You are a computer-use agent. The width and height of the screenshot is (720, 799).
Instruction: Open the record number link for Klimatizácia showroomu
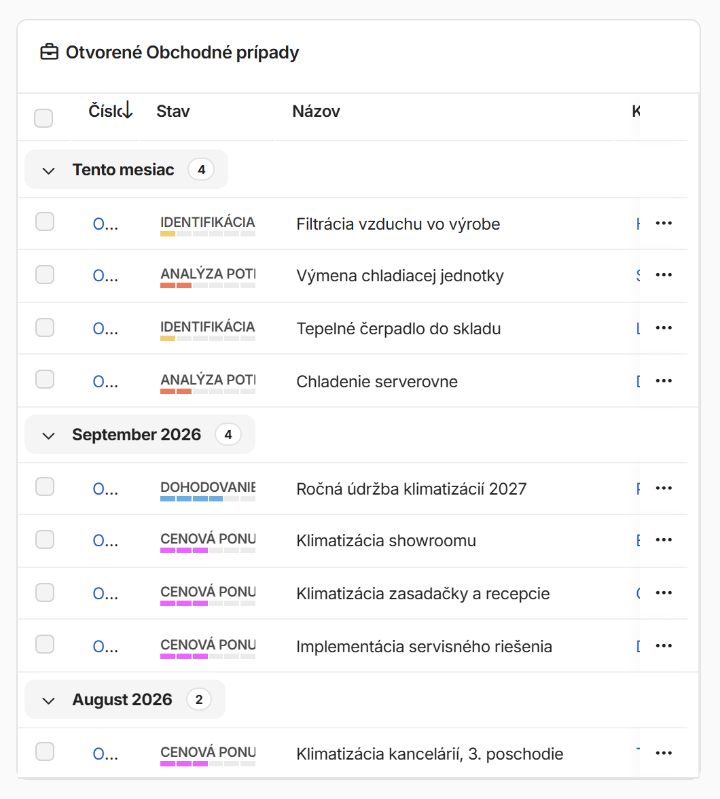[x=105, y=541]
